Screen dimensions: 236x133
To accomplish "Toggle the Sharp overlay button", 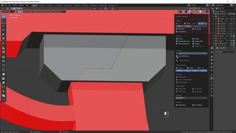I will [x=187, y=71].
